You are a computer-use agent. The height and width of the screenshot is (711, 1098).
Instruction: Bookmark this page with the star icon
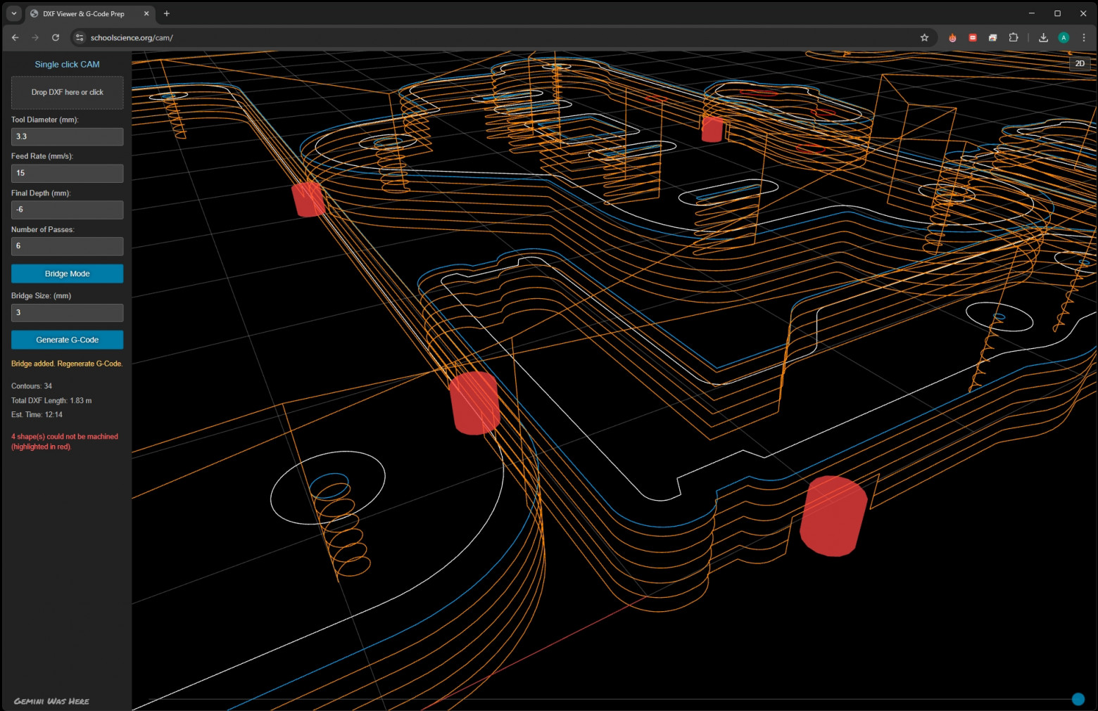click(x=924, y=38)
